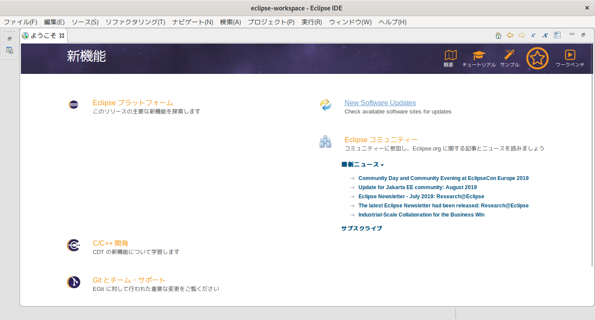
Task: Click the software updates refresh arrows icon
Action: click(x=325, y=105)
